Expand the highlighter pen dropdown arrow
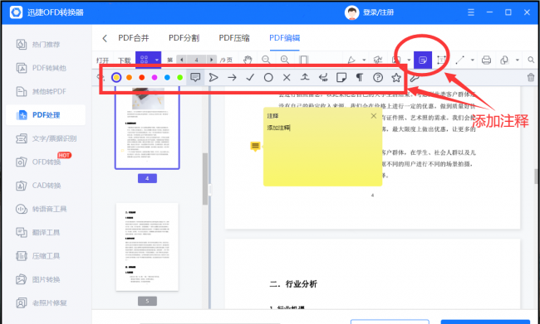Image resolution: width=540 pixels, height=324 pixels. click(x=364, y=60)
